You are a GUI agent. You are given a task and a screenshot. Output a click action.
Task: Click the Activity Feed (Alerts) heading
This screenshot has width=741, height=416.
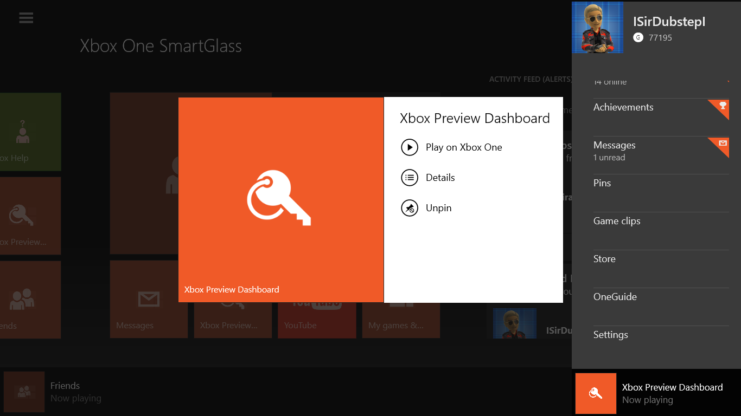(531, 79)
